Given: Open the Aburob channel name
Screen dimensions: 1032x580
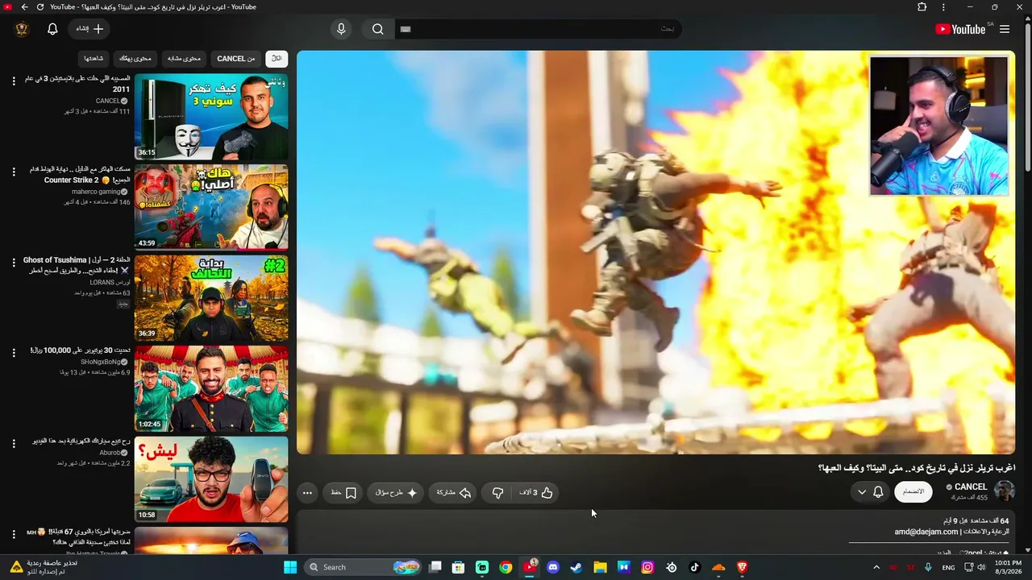Looking at the screenshot, I should pyautogui.click(x=110, y=453).
